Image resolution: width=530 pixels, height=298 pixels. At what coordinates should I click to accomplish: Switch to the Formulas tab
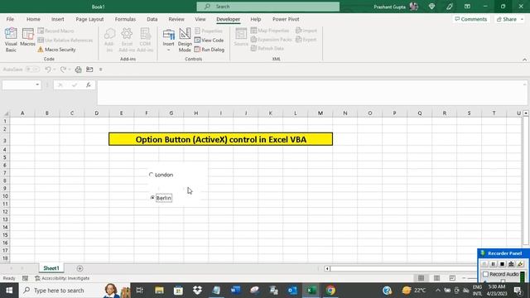pos(125,19)
